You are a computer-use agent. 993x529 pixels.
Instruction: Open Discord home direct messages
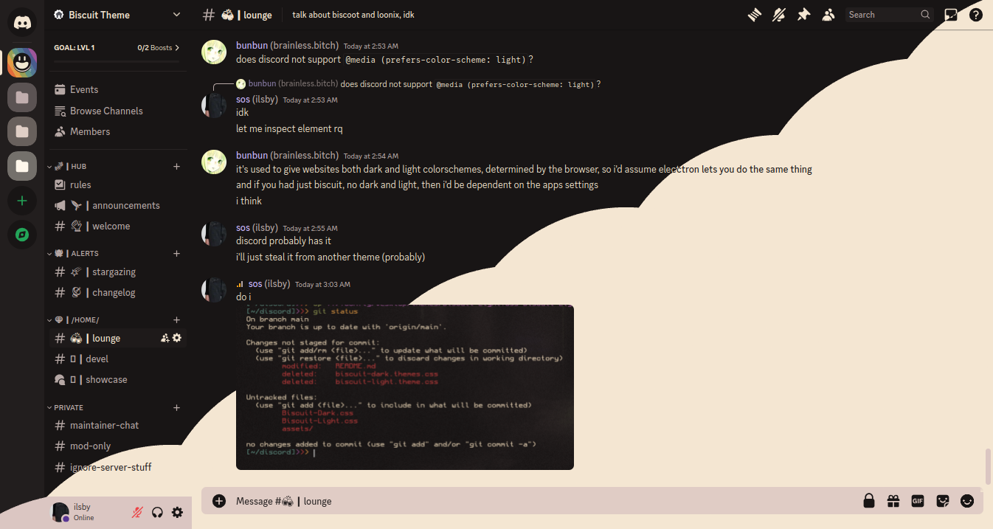click(x=22, y=22)
